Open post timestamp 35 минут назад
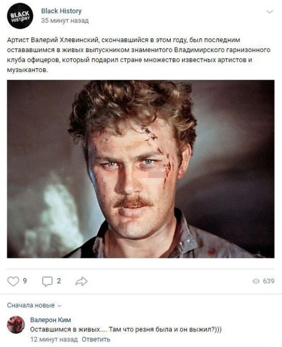Viewport: 282px width, 347px height. pos(65,20)
